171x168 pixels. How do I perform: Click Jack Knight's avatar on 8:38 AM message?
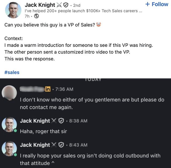coord(9,124)
